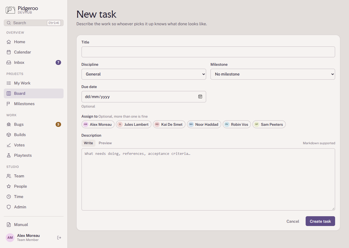Click the AM avatar in the sidebar footer
This screenshot has width=349, height=248.
tap(10, 238)
